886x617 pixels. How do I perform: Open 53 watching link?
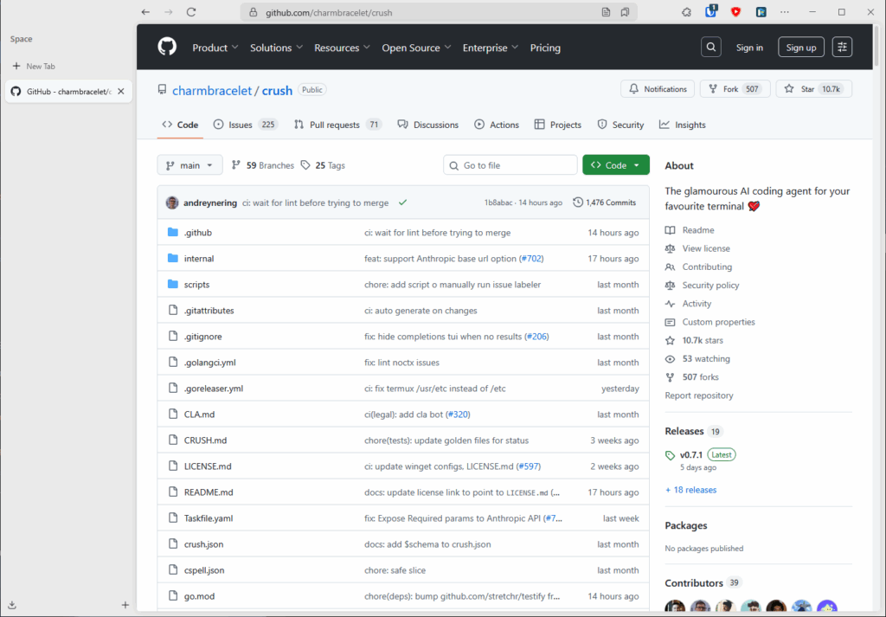click(x=706, y=359)
